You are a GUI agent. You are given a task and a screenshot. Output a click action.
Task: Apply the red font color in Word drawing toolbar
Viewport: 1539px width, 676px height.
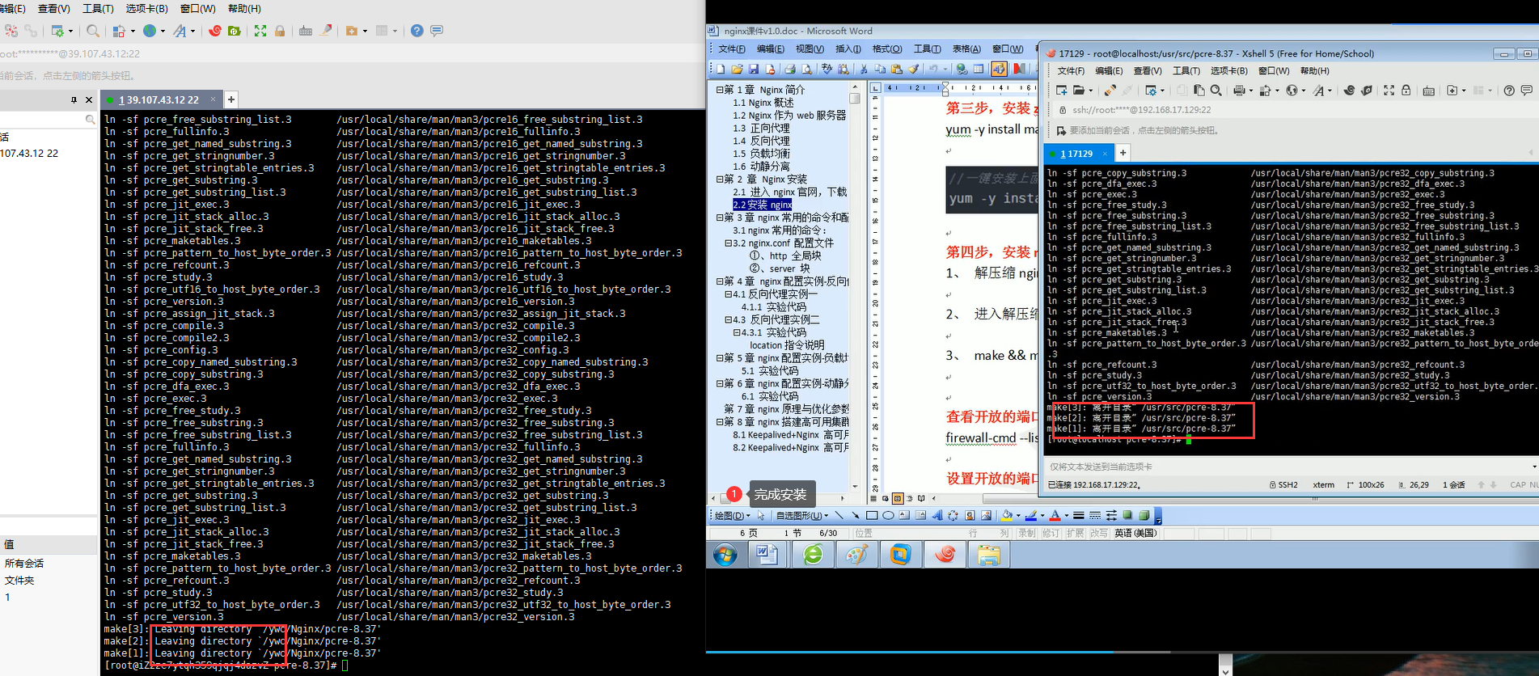click(1055, 515)
